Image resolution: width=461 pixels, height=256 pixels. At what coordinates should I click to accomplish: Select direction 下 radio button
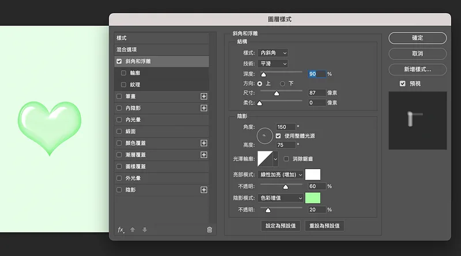coord(282,83)
